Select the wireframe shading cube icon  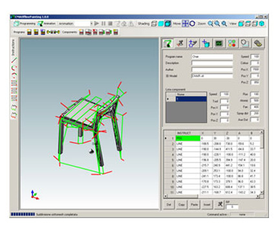[154, 23]
